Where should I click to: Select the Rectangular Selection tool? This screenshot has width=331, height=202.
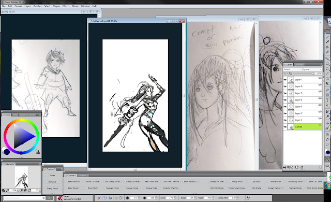(x=327, y=64)
